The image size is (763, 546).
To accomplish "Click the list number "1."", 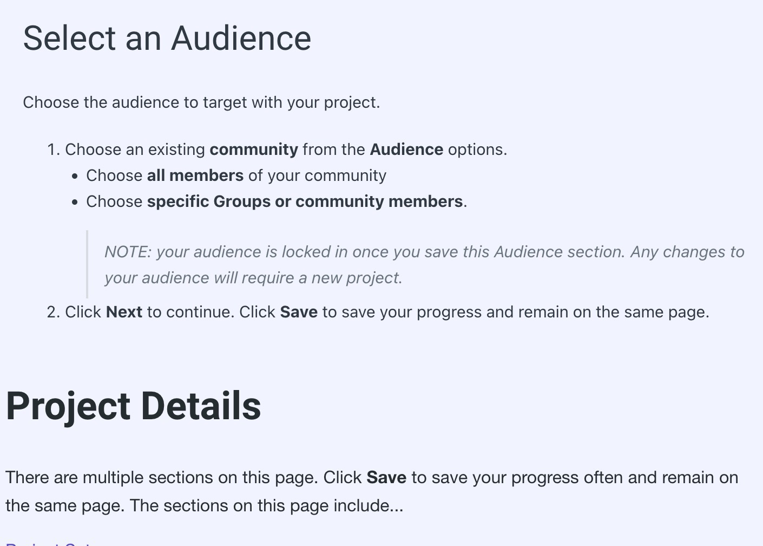I will pyautogui.click(x=53, y=149).
